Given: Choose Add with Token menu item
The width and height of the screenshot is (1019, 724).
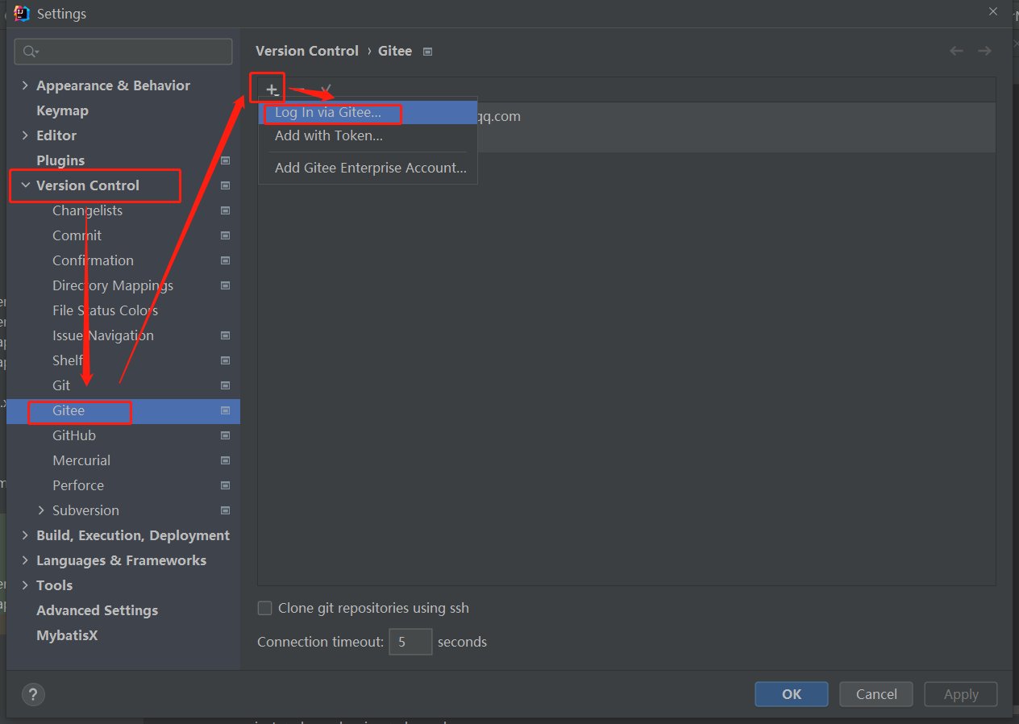Looking at the screenshot, I should [368, 135].
